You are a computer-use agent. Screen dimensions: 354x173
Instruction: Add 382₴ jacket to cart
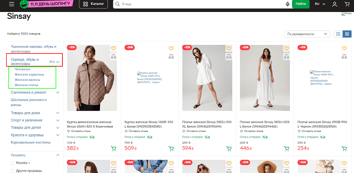click(114, 148)
